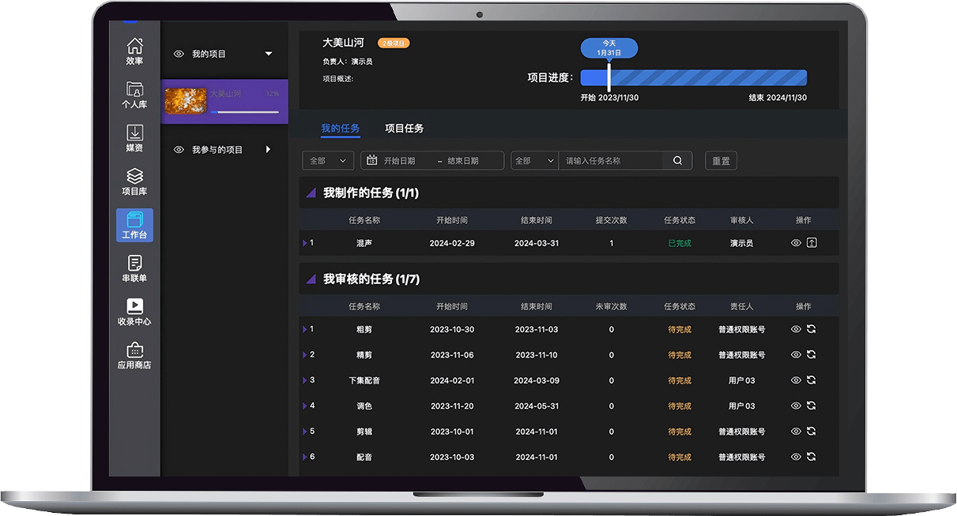Expand row 6 配音 task arrow
Screen dimensions: 957x516
(305, 457)
